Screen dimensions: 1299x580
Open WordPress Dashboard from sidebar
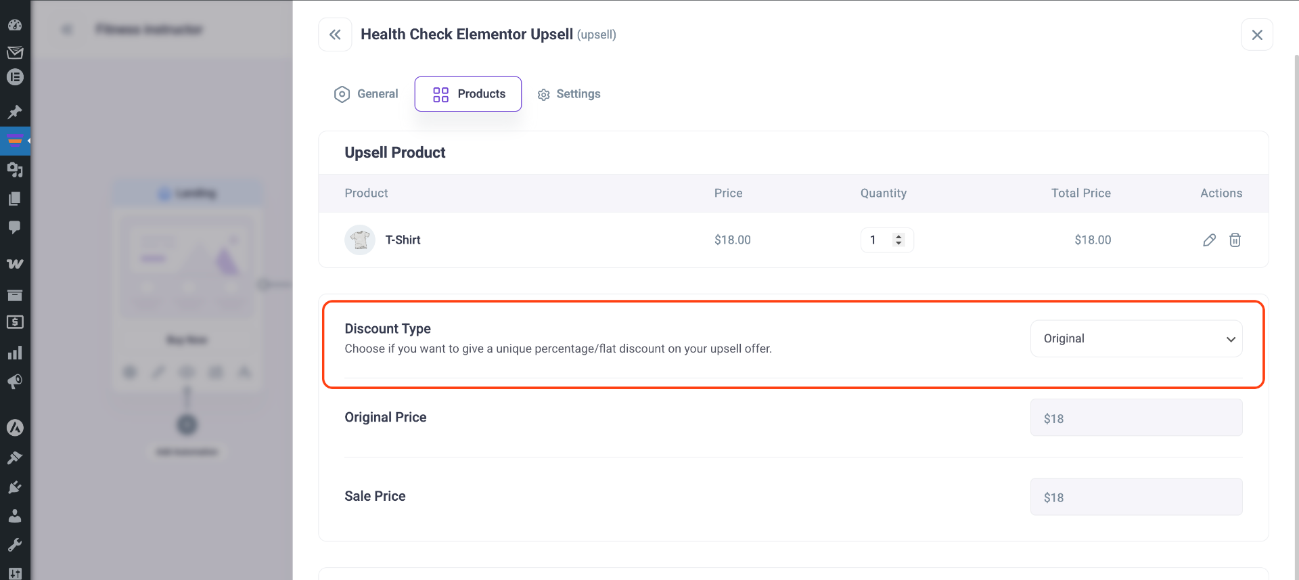tap(15, 25)
